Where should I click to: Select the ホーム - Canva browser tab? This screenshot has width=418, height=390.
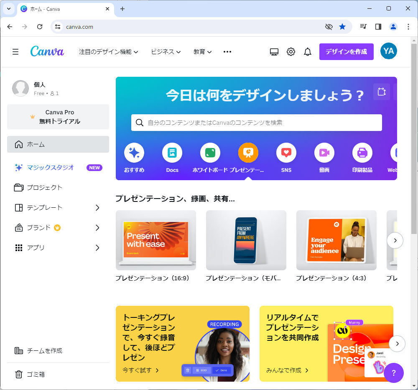point(65,9)
